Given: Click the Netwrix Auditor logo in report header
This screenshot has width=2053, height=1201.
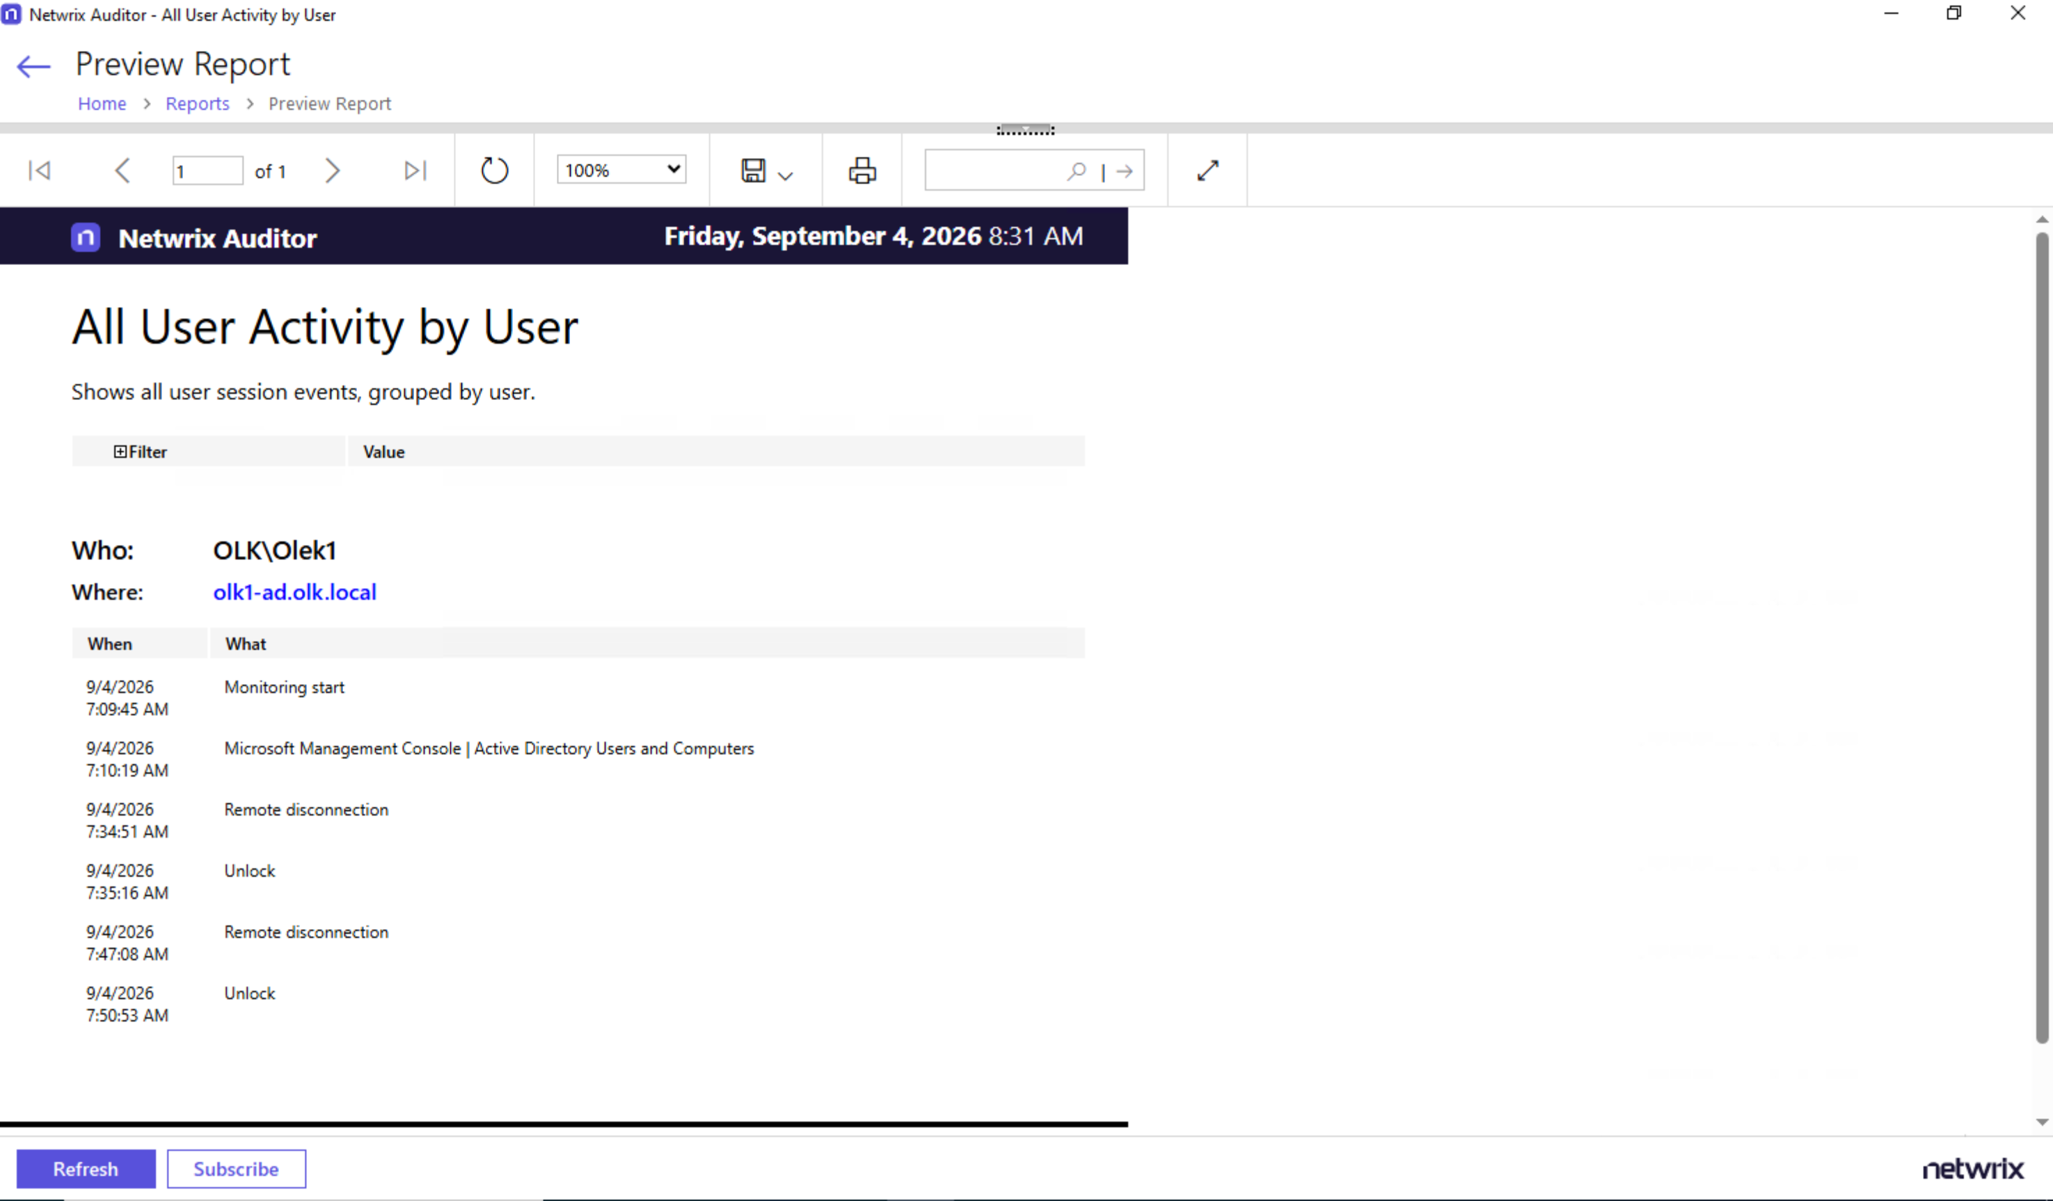Looking at the screenshot, I should click(86, 237).
